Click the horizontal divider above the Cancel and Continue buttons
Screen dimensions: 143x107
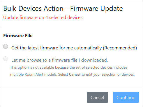click(x=71, y=87)
